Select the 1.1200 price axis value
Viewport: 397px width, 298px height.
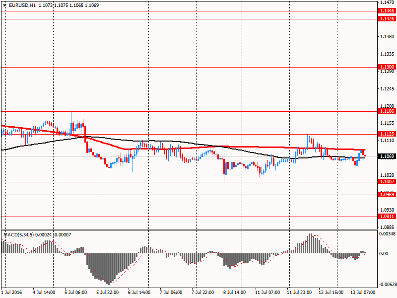pos(388,106)
